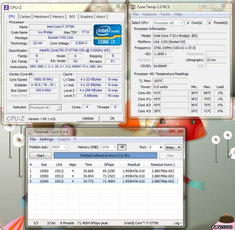The height and width of the screenshot is (230, 235).
Task: Click the LinX app icon in title bar
Action: [30, 132]
